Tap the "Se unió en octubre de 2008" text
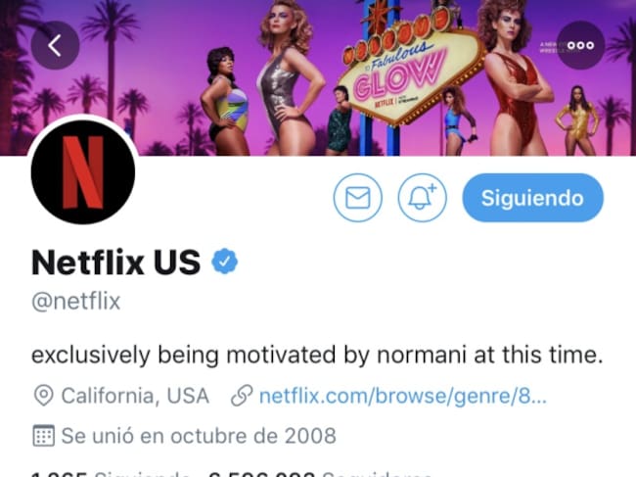Viewport: 636px width, 477px height. pyautogui.click(x=199, y=436)
